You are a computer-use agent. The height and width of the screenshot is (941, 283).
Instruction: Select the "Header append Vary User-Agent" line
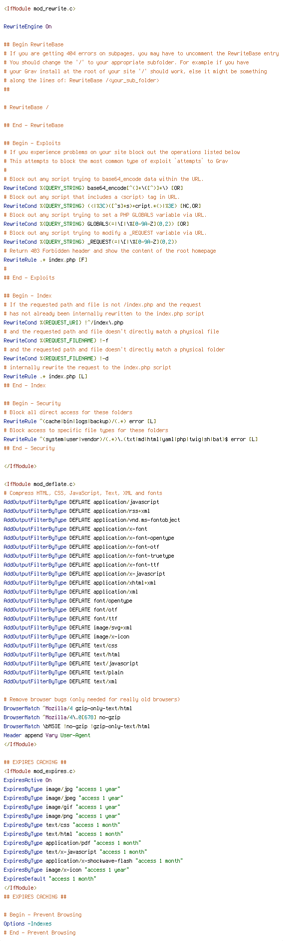[47, 735]
